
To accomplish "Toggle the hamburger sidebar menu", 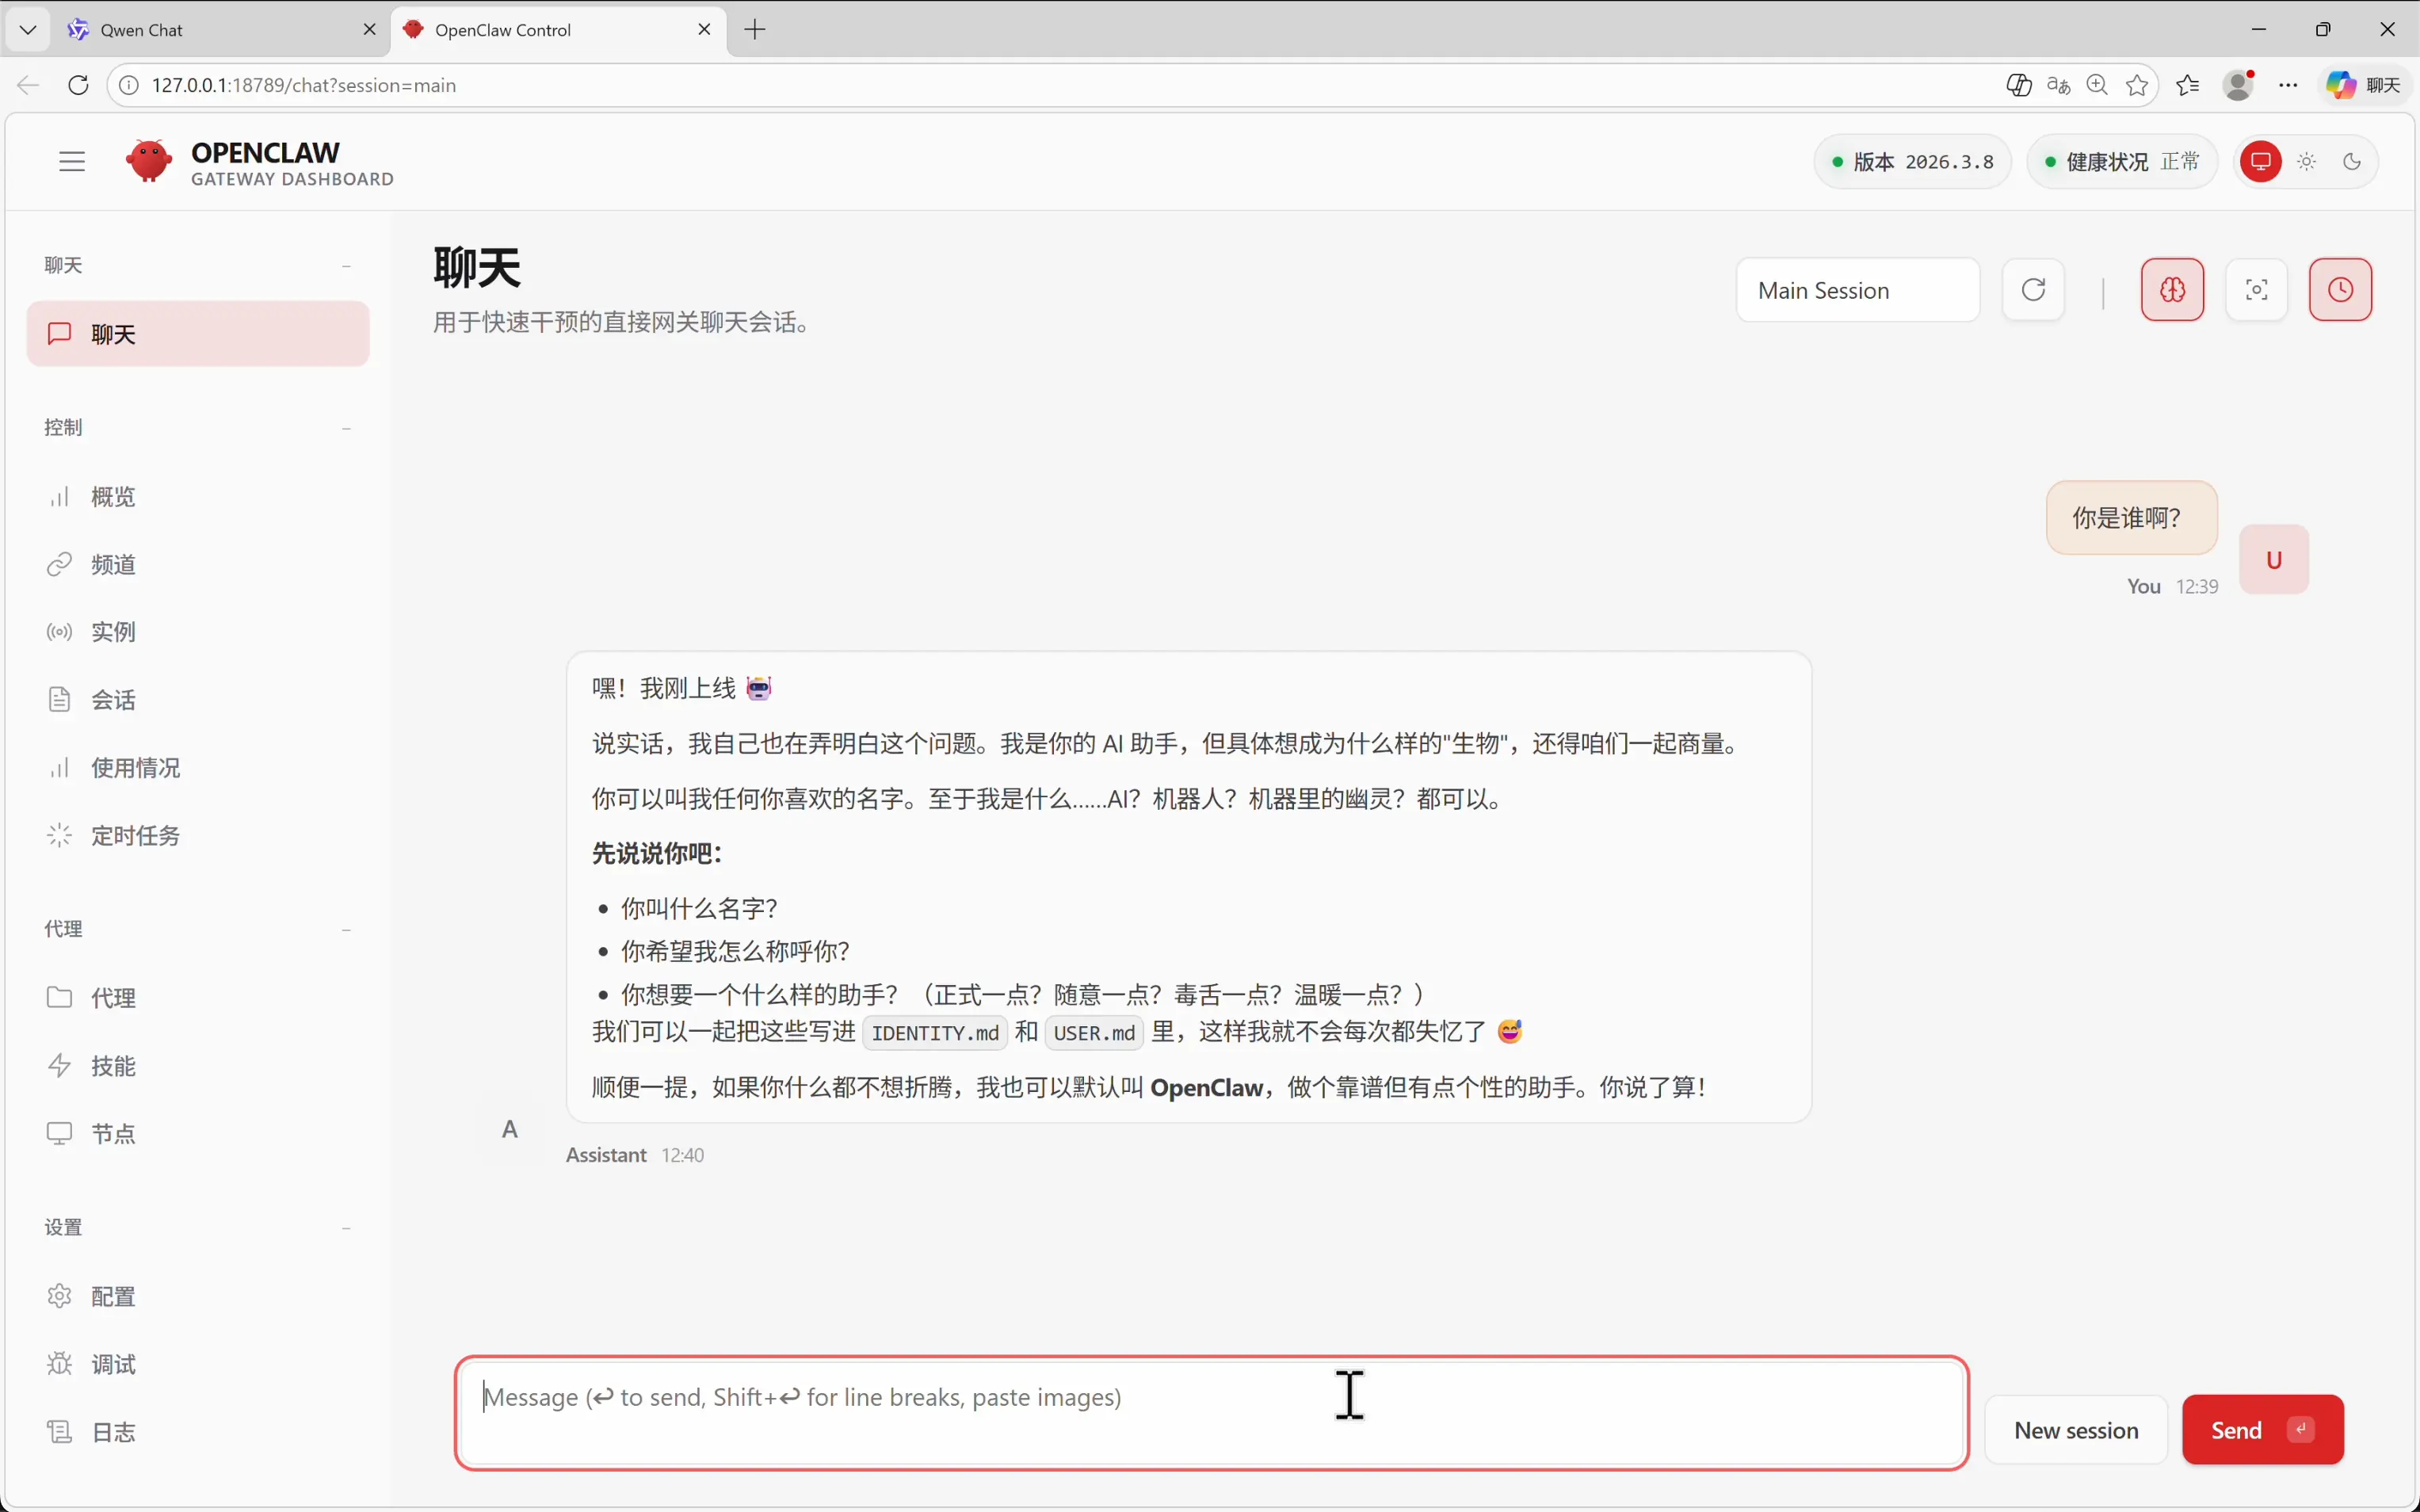I will (x=72, y=161).
